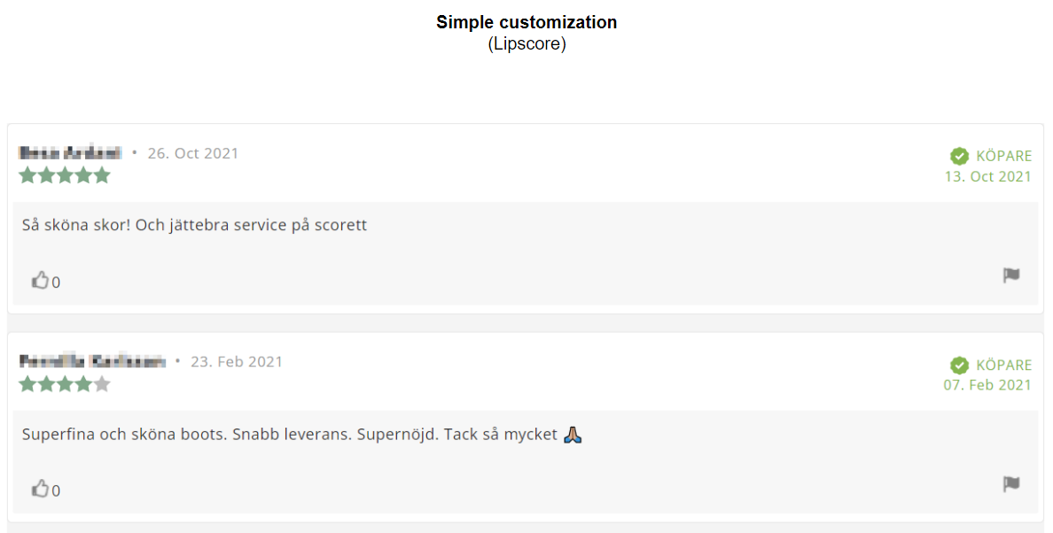Like the "Så sköna skor" review
1053x533 pixels.
pos(40,281)
